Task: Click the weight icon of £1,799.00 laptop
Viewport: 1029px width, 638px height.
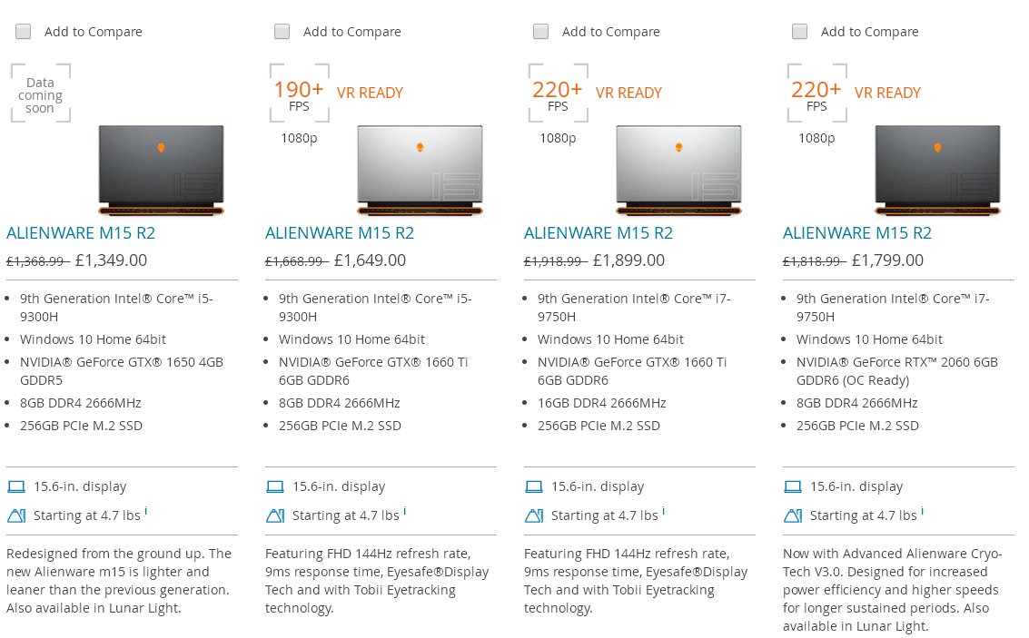Action: pos(793,515)
